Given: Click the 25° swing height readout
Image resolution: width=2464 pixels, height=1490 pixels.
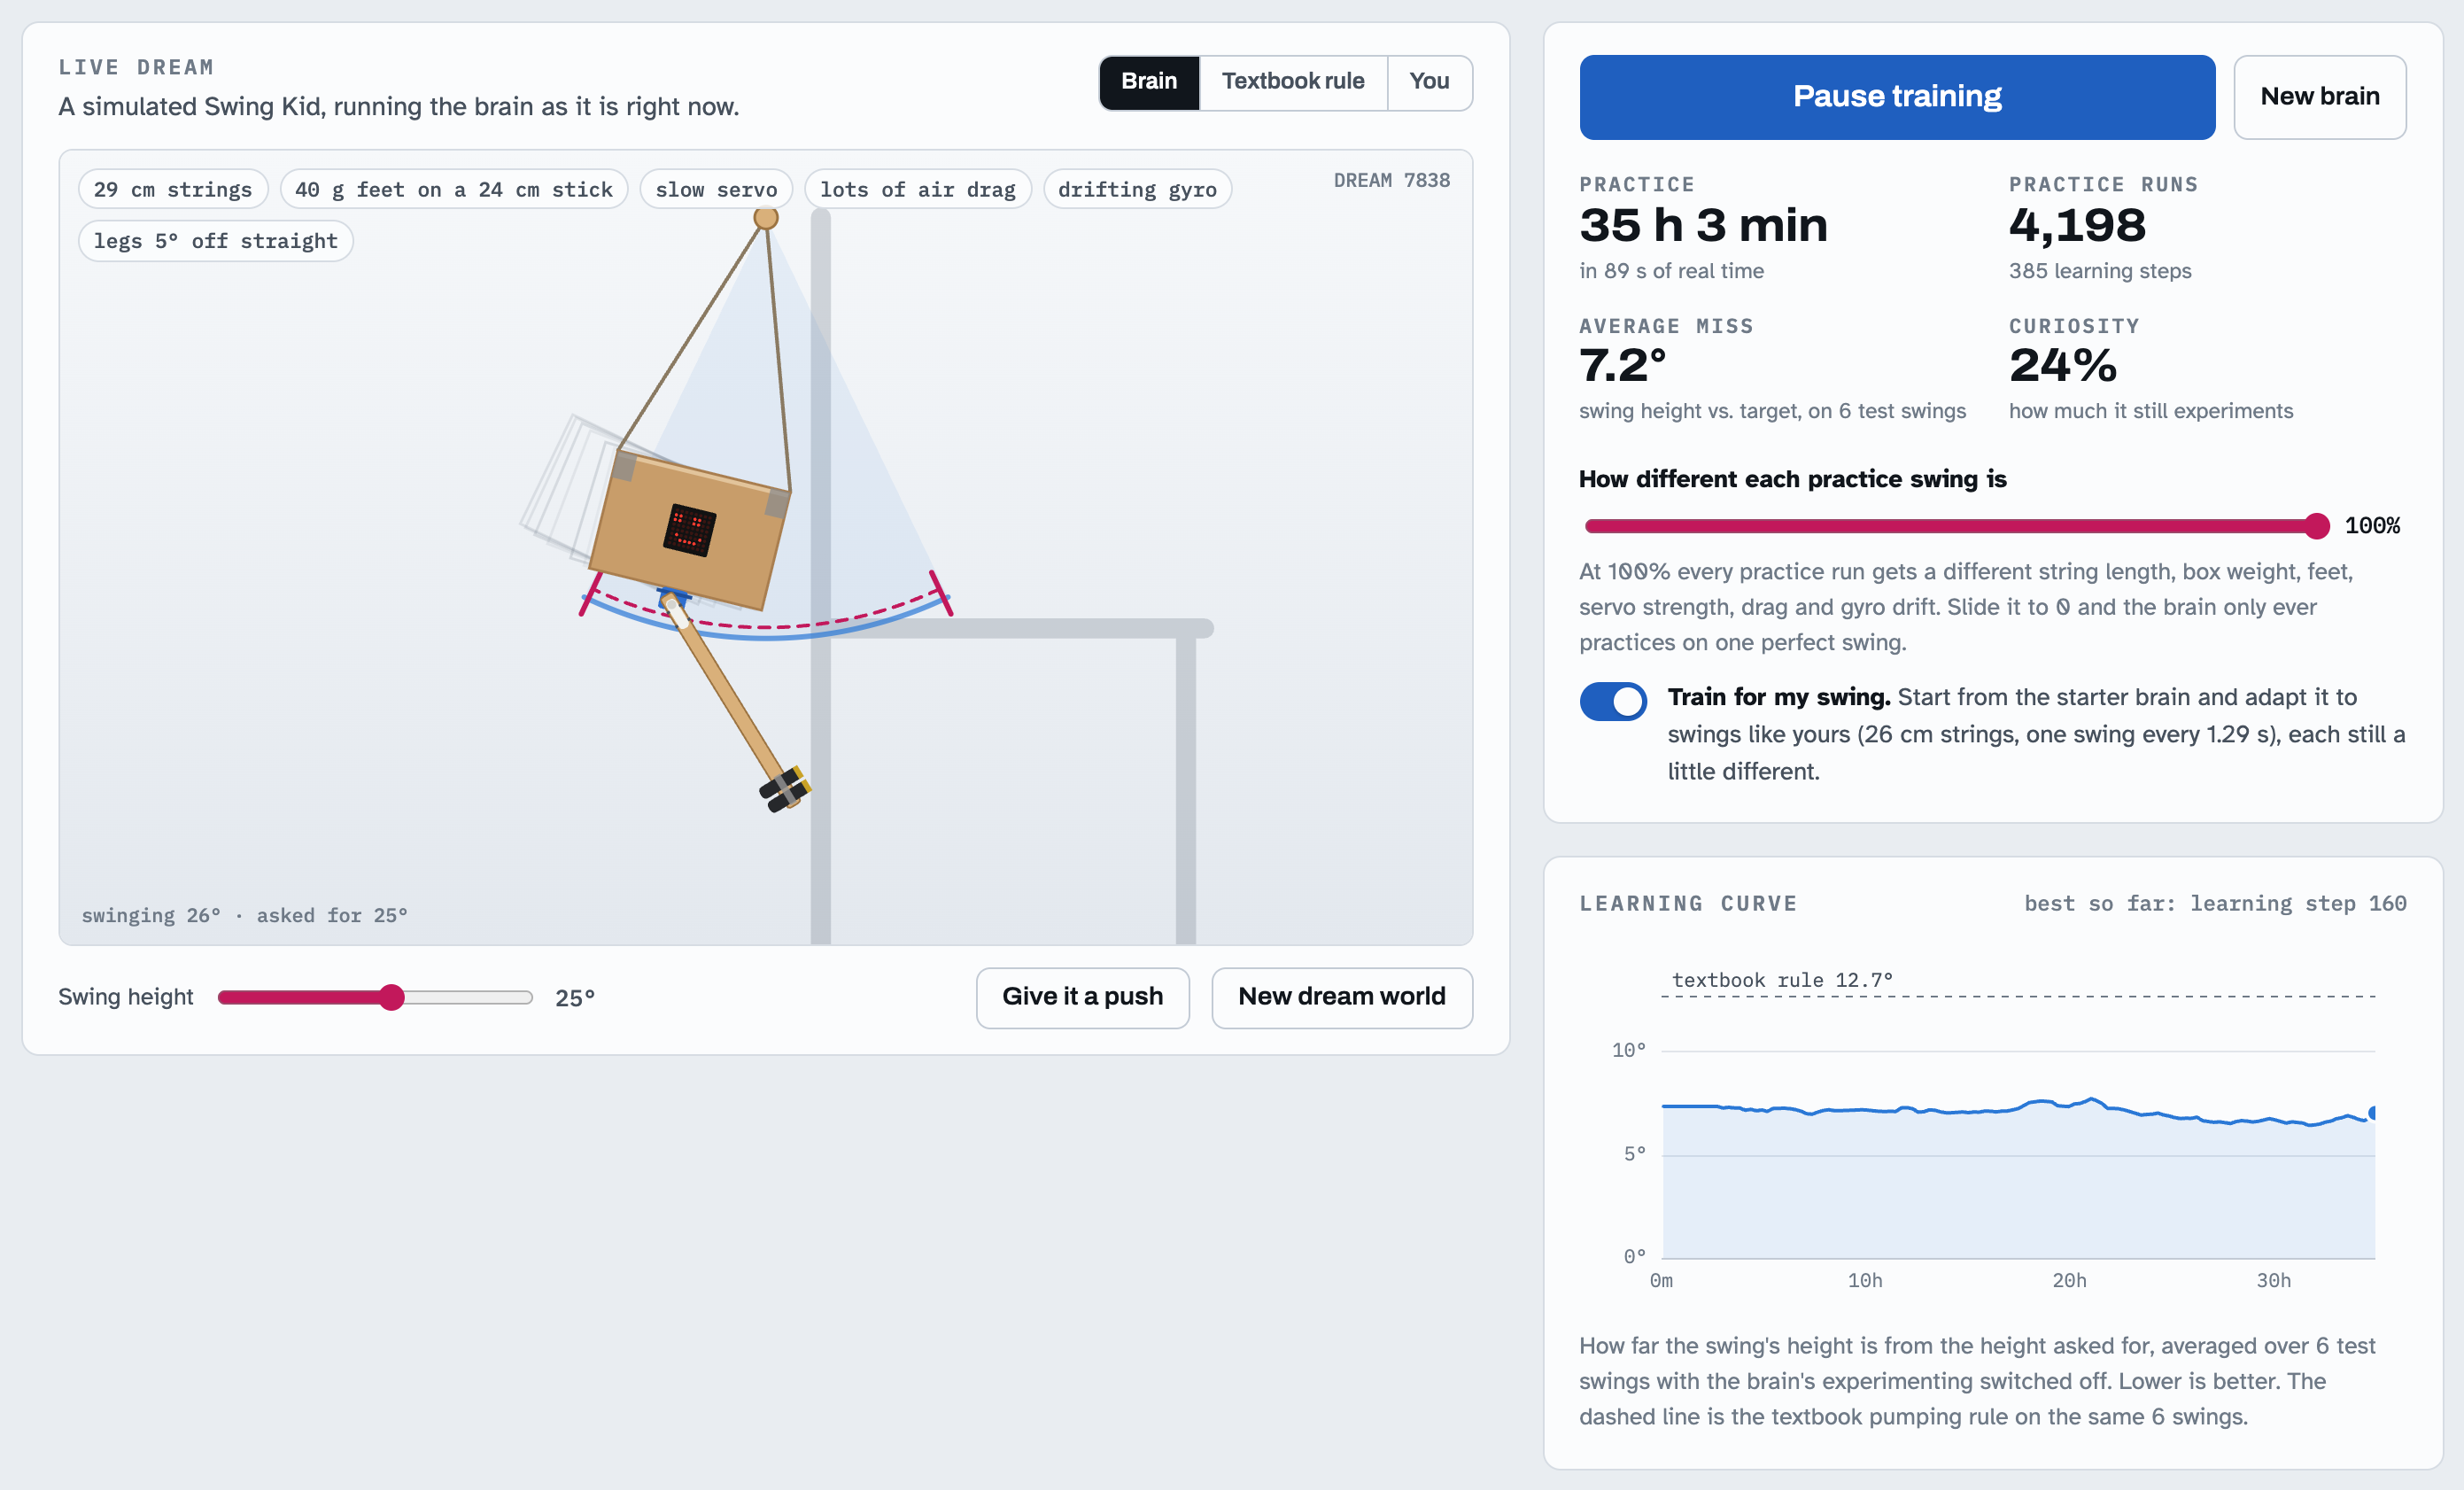Looking at the screenshot, I should pyautogui.click(x=575, y=998).
